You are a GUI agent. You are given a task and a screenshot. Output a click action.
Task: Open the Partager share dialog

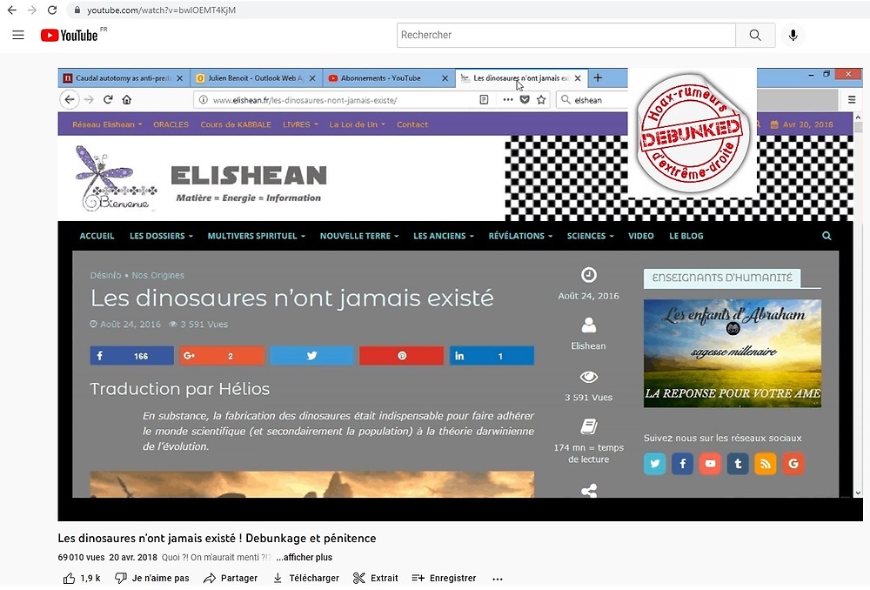(231, 578)
